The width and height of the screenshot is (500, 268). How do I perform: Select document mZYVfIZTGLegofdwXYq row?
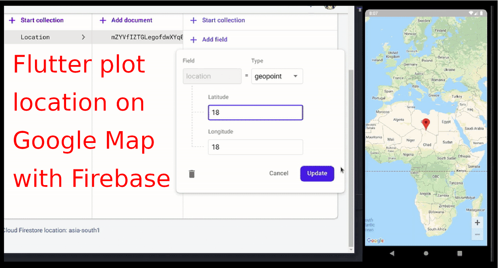pyautogui.click(x=138, y=37)
